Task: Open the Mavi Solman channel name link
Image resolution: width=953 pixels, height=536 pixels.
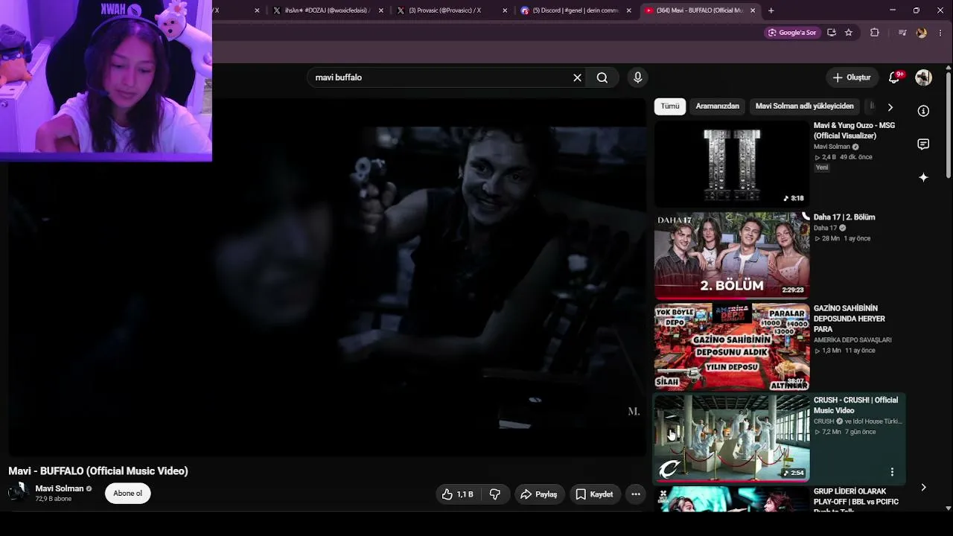Action: (59, 488)
